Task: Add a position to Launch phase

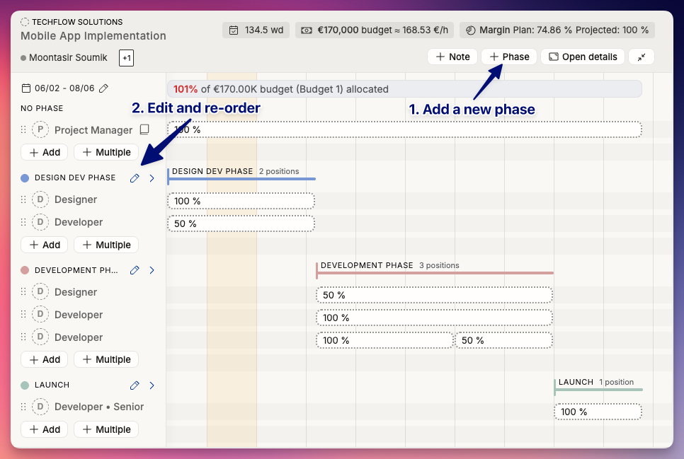Action: [45, 429]
